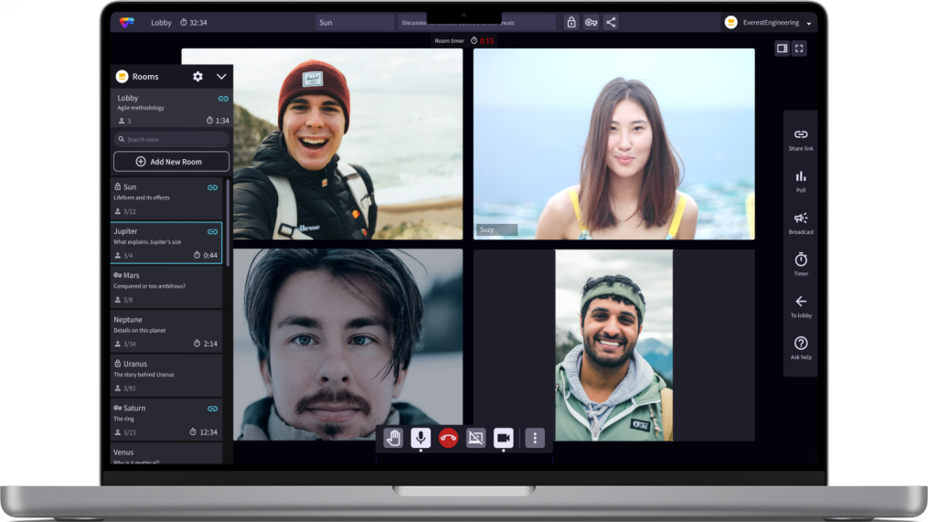Click the Lobby entry in the Rooms panel

[171, 108]
